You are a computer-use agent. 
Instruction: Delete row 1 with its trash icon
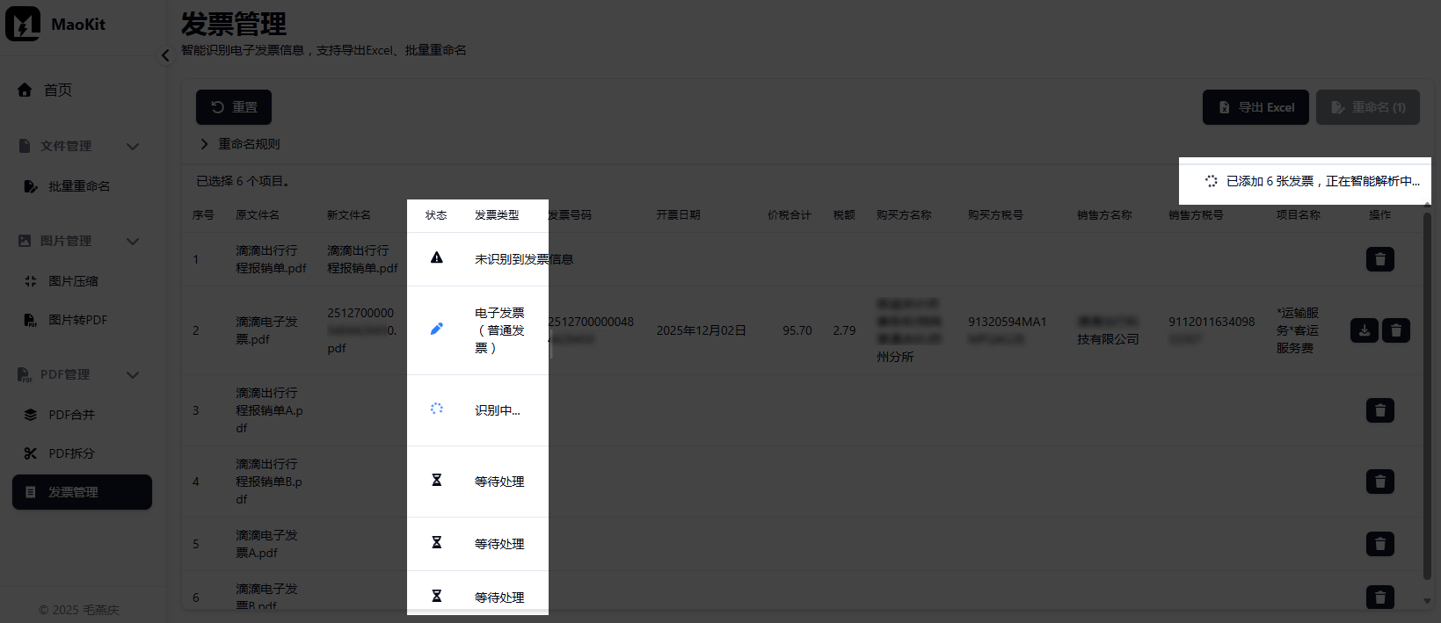[1379, 259]
